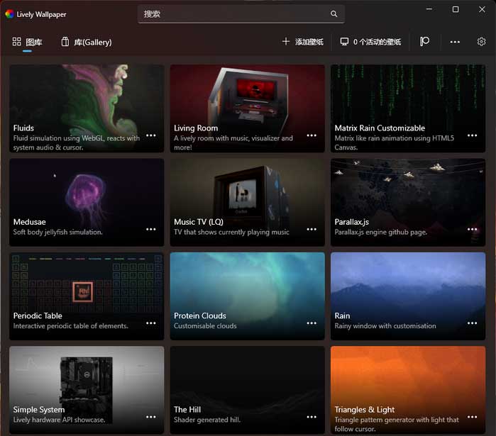Minimize the Lively Wallpaper window
This screenshot has height=436, width=496.
click(x=429, y=9)
